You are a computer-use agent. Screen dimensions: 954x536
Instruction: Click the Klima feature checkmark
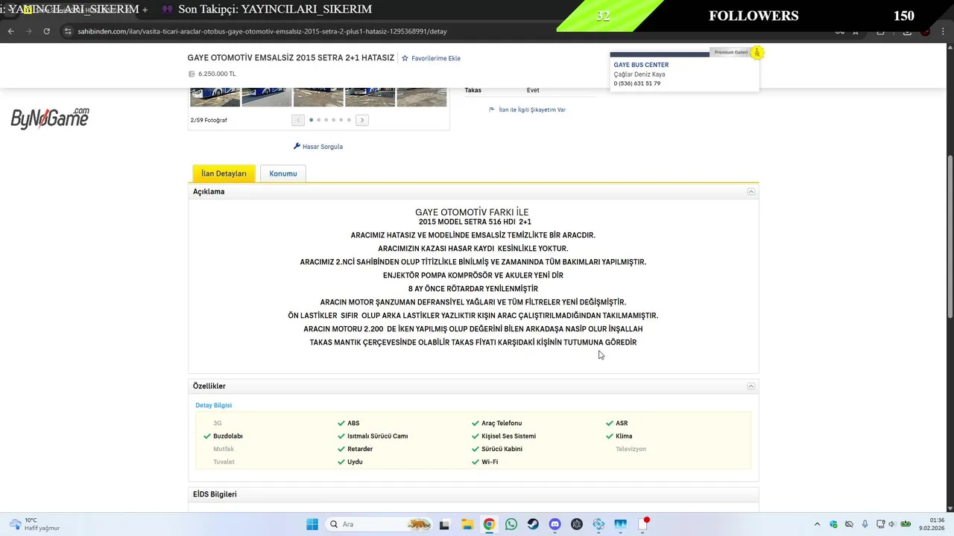pyautogui.click(x=610, y=436)
